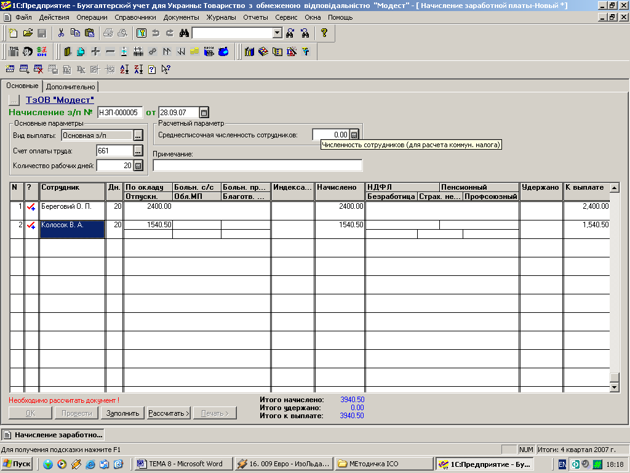Image resolution: width=630 pixels, height=473 pixels.
Task: Click the Рассчитать button
Action: pyautogui.click(x=169, y=413)
